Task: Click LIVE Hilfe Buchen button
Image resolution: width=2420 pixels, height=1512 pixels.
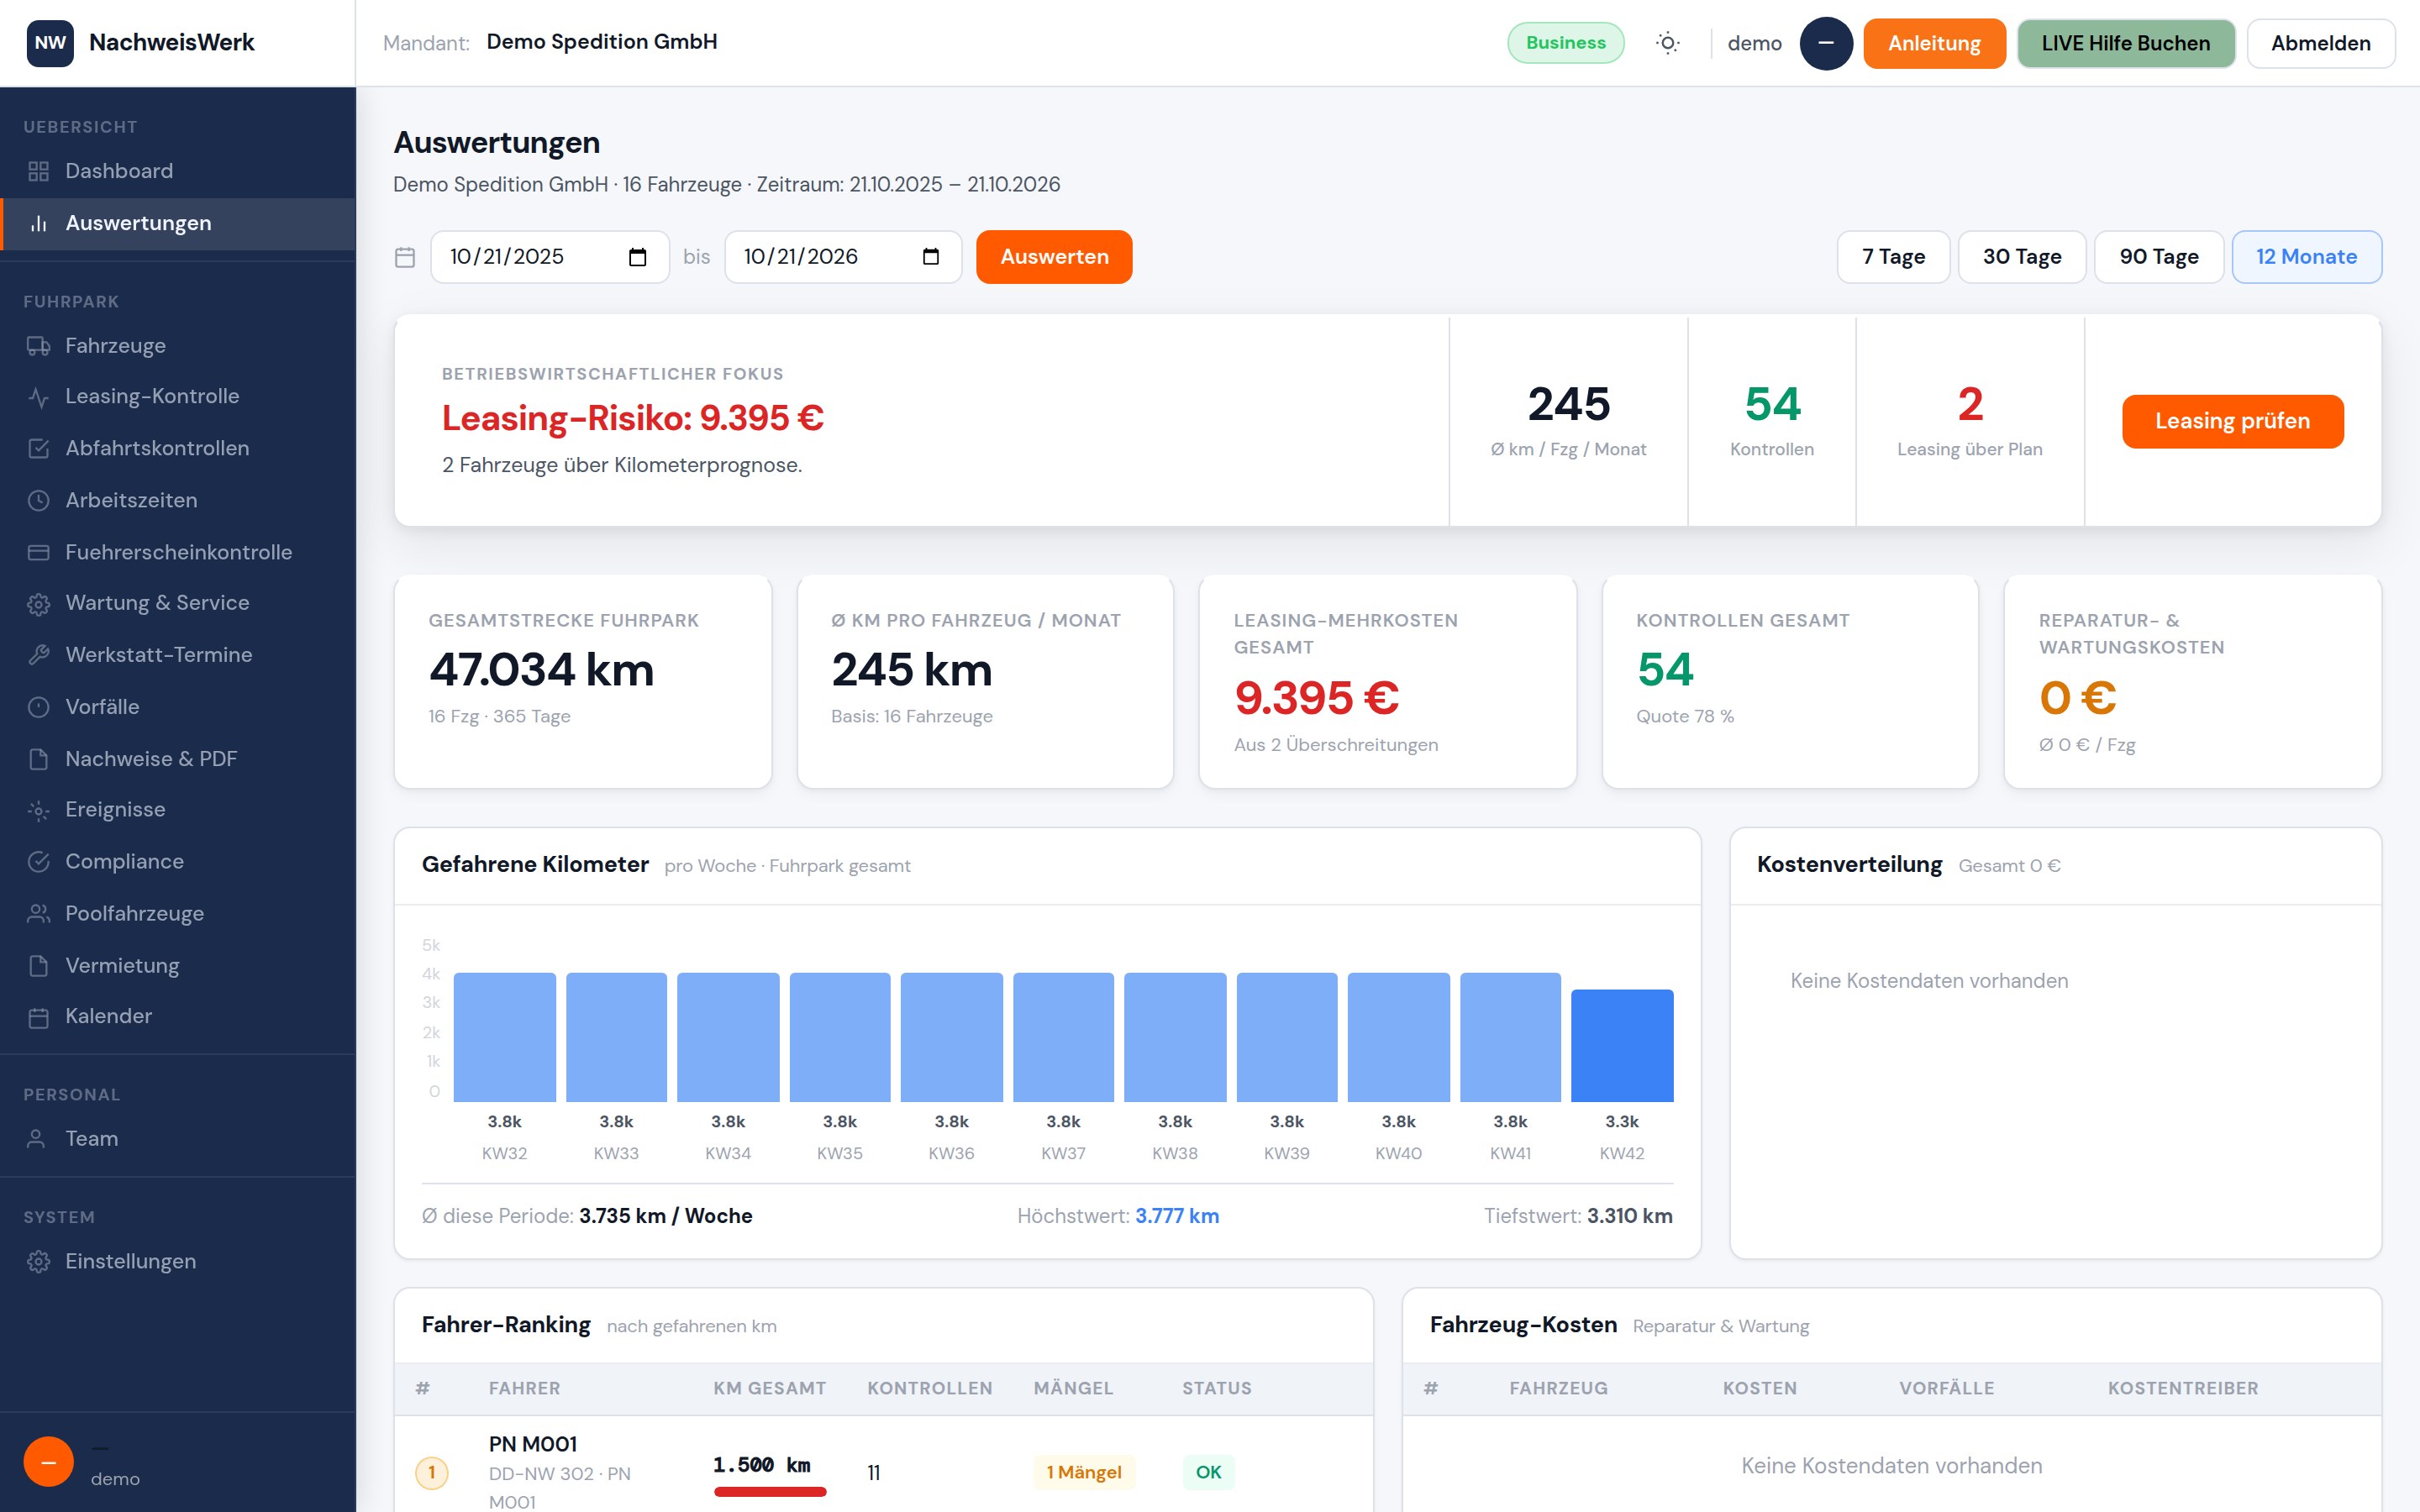Action: (2126, 43)
